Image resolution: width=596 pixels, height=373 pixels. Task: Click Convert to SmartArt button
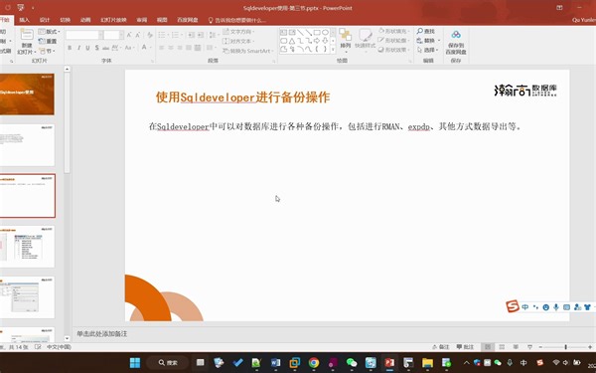(247, 51)
